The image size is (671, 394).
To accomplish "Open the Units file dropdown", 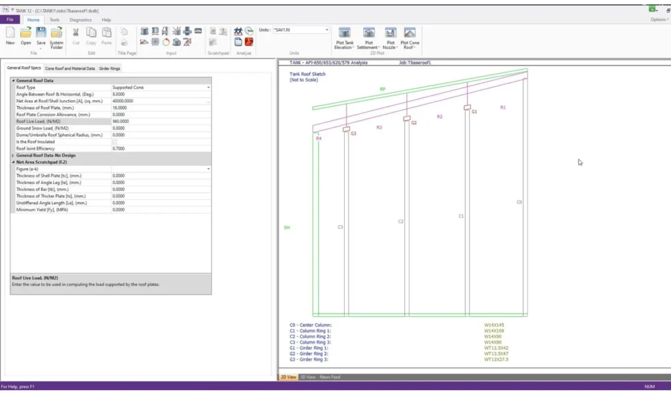I will (327, 30).
